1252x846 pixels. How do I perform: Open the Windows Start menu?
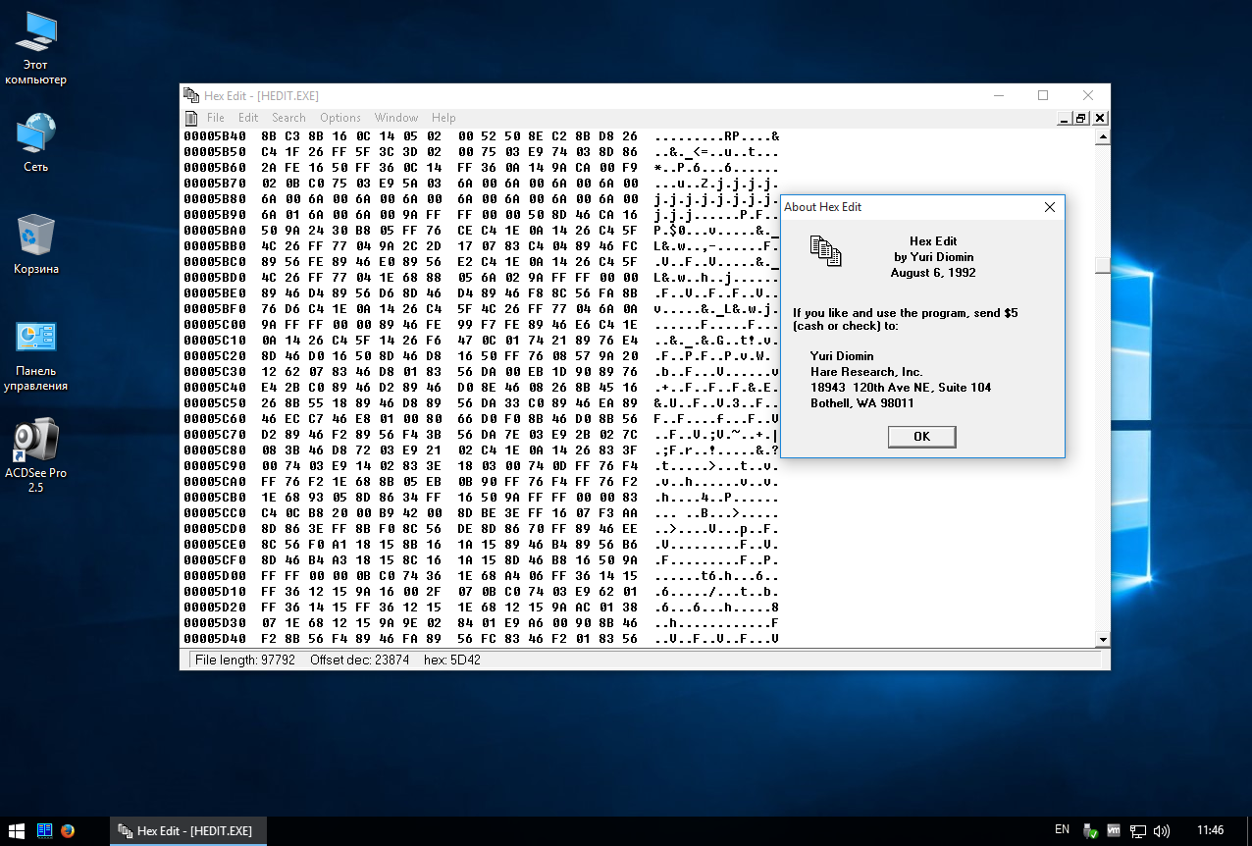point(17,831)
